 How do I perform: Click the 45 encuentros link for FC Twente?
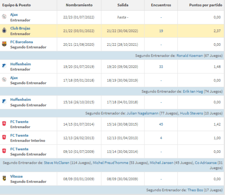point(161,124)
